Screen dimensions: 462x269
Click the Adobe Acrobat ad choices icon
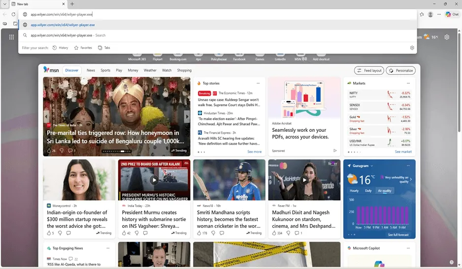tap(335, 150)
